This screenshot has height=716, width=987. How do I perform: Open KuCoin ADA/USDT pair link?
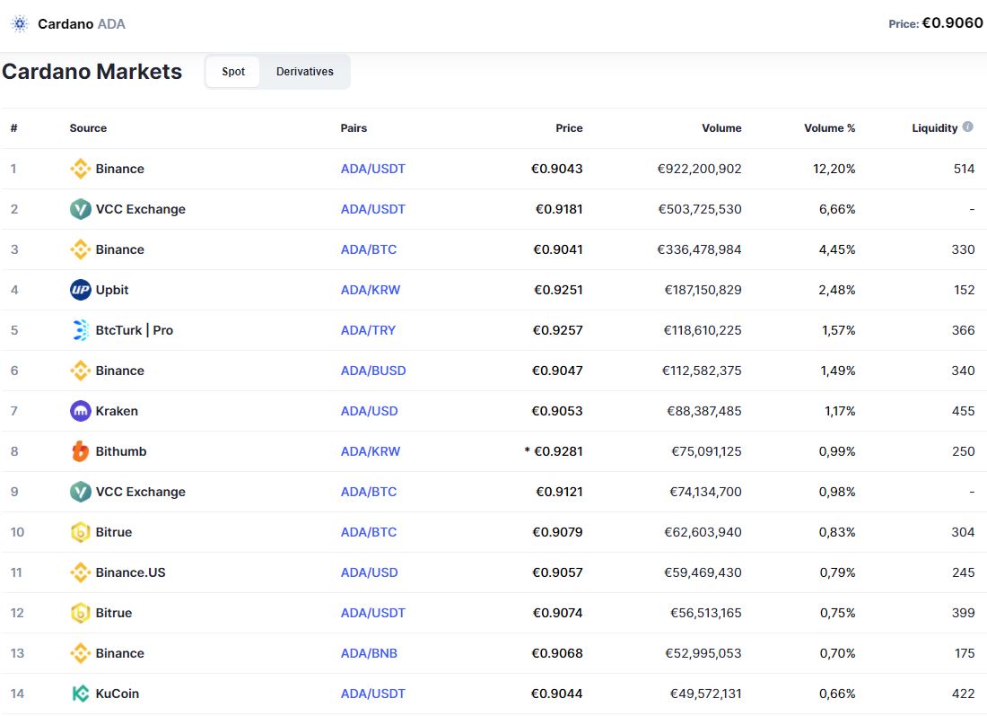tap(372, 694)
